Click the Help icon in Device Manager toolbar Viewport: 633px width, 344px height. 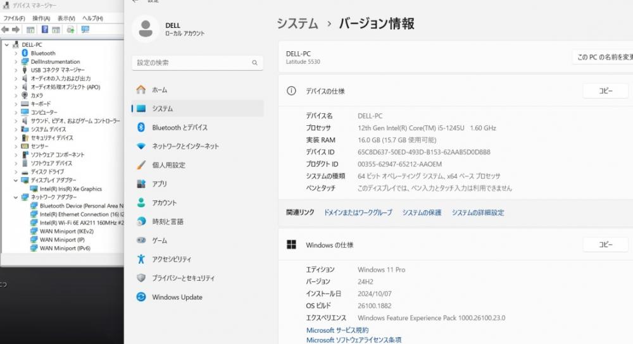45,30
